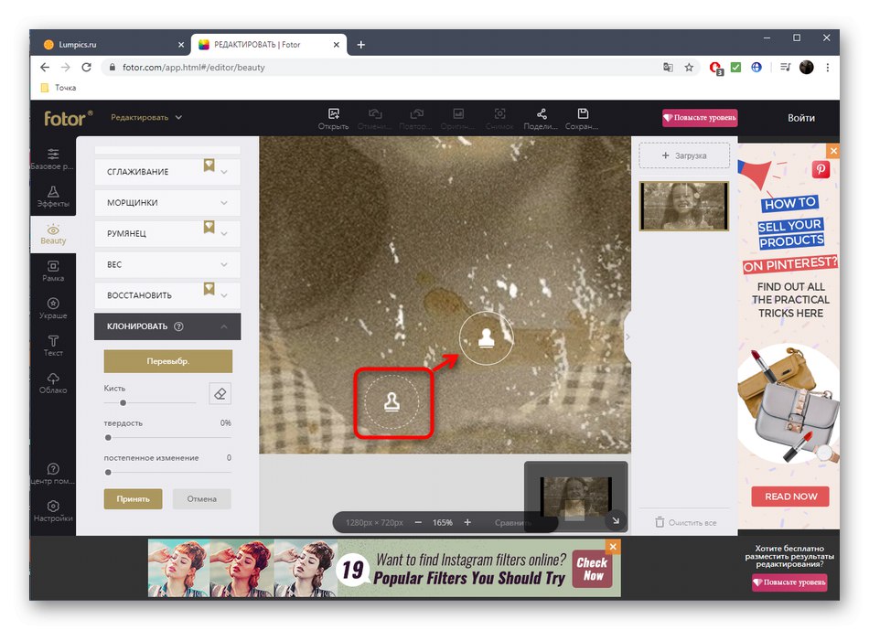
Task: Click the help question mark next to Клонировать
Action: tap(178, 326)
